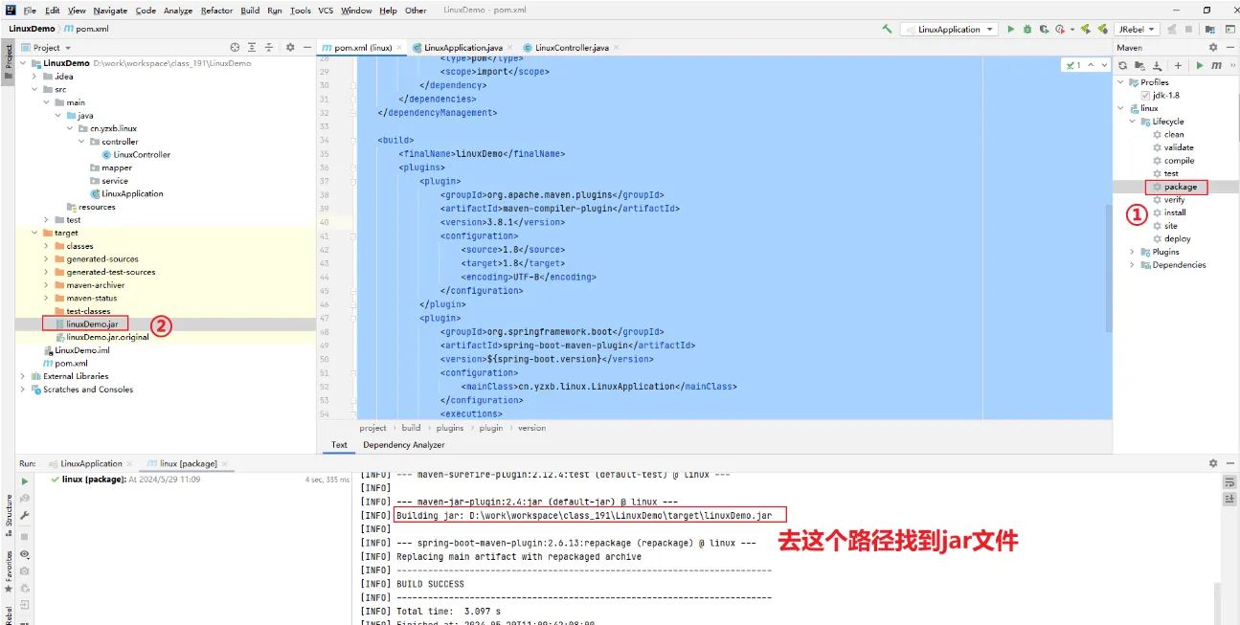The image size is (1240, 625).
Task: Click the inspections checkmark widget in editor
Action: tap(1074, 65)
